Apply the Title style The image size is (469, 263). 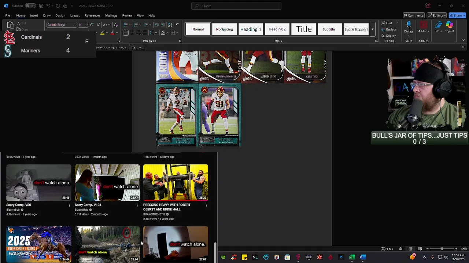tap(304, 29)
